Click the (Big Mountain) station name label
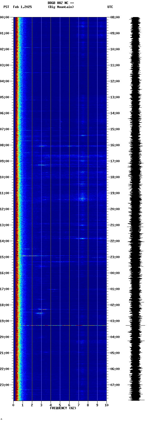The height and width of the screenshot is (422, 147). (61, 7)
